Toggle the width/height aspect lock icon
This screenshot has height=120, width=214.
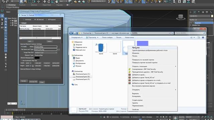pos(33,66)
